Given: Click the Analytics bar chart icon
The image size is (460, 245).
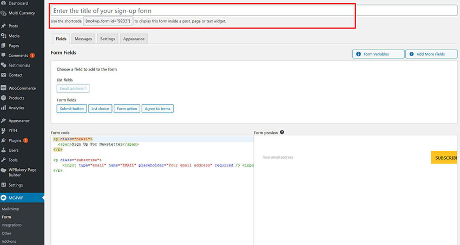Looking at the screenshot, I should pyautogui.click(x=4, y=108).
